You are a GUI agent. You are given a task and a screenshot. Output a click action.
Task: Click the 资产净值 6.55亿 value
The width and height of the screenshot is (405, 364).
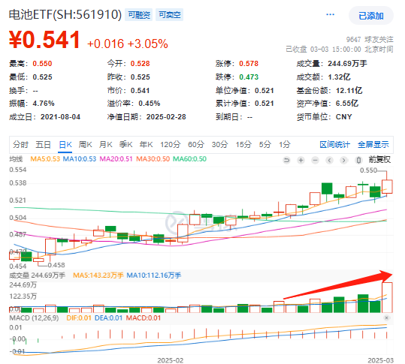[347, 104]
